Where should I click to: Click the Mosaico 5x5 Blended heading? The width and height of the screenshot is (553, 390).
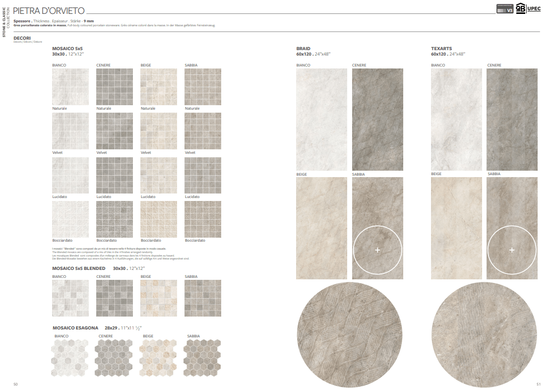coord(79,268)
